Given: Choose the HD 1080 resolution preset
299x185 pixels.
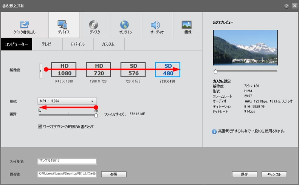Looking at the screenshot, I should pyautogui.click(x=64, y=70).
